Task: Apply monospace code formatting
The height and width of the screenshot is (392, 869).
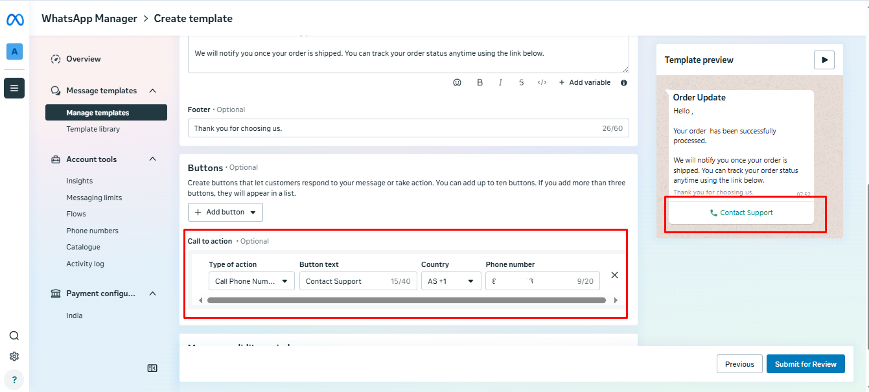Action: pos(542,82)
